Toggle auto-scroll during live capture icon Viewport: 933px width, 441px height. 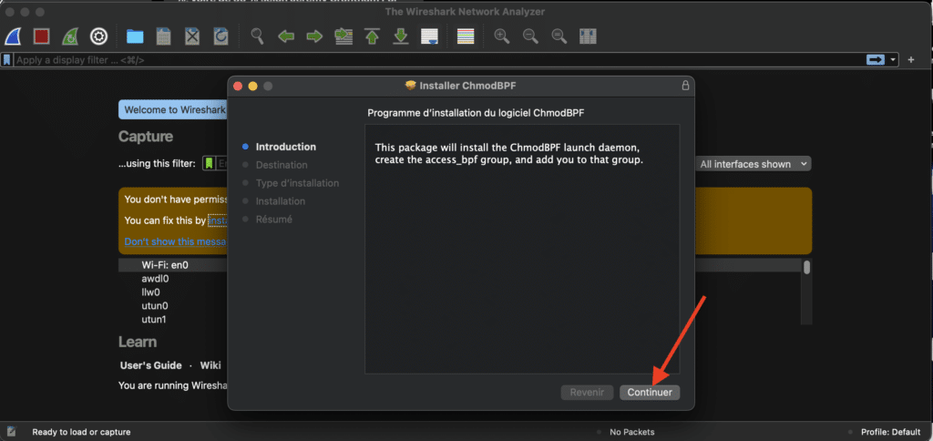point(430,36)
